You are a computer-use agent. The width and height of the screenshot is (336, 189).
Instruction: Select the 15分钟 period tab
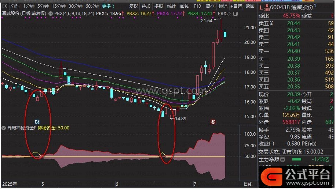pyautogui.click(x=59, y=6)
